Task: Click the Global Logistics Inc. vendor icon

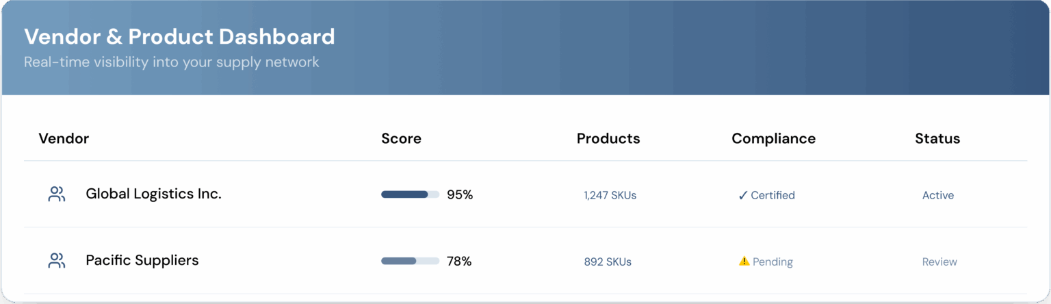Action: [57, 194]
